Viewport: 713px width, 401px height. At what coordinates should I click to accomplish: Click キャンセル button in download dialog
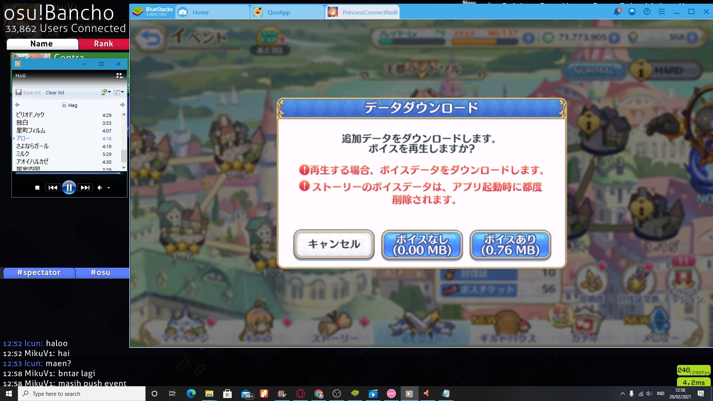pyautogui.click(x=333, y=244)
